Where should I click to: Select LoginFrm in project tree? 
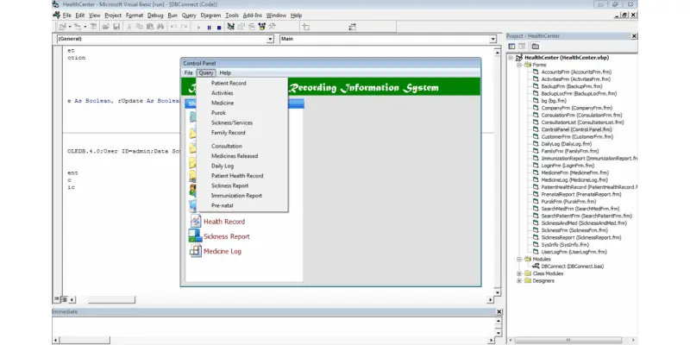click(568, 166)
